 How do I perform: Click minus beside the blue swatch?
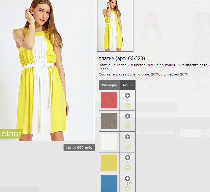click(127, 189)
